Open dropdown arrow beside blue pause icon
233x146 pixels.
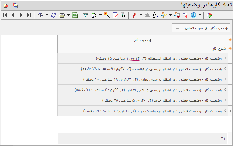(x=200, y=15)
